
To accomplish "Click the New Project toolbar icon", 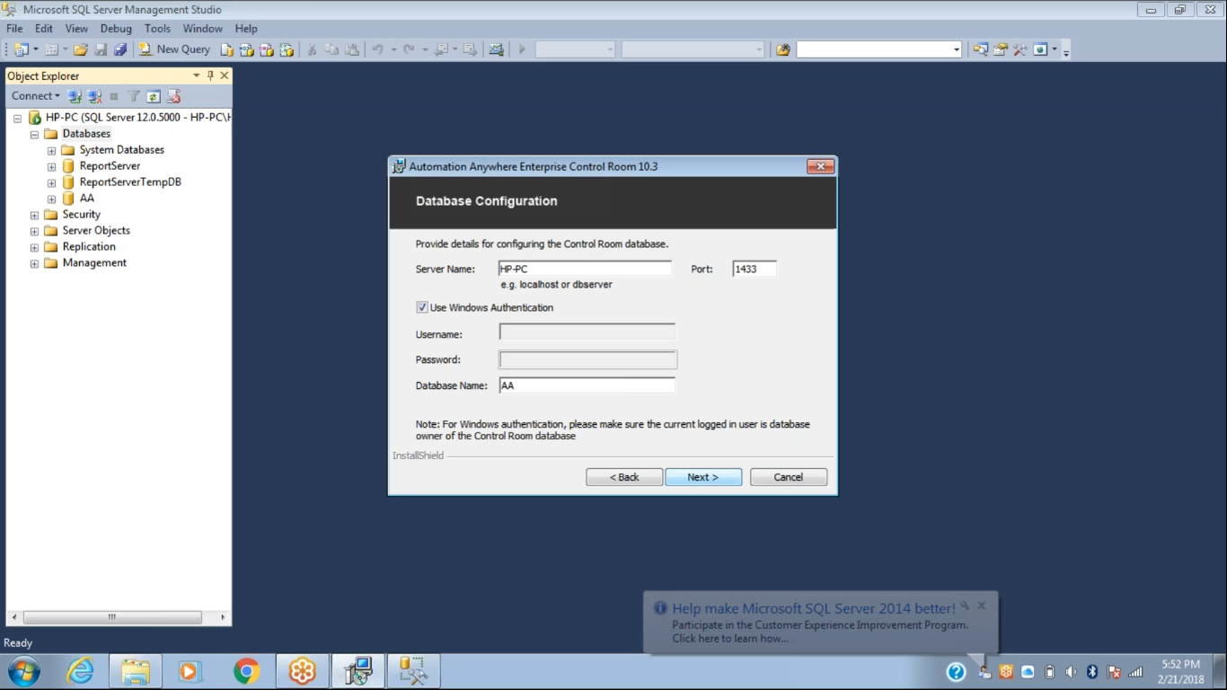I will 21,49.
